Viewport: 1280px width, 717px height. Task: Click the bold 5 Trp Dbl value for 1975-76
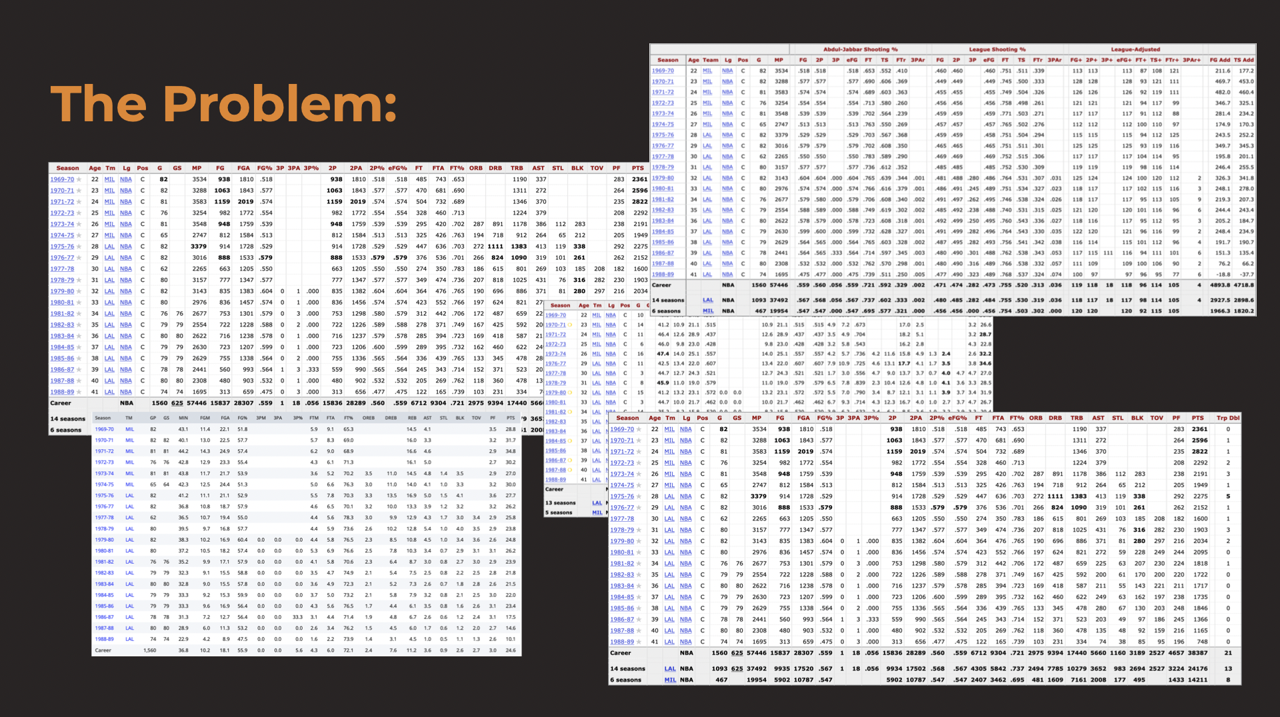(x=1228, y=496)
